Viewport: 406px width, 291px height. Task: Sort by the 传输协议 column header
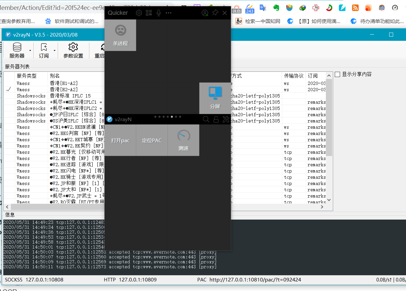[294, 76]
